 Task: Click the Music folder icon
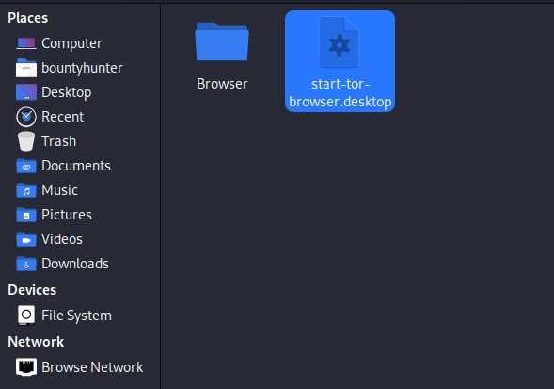(26, 190)
